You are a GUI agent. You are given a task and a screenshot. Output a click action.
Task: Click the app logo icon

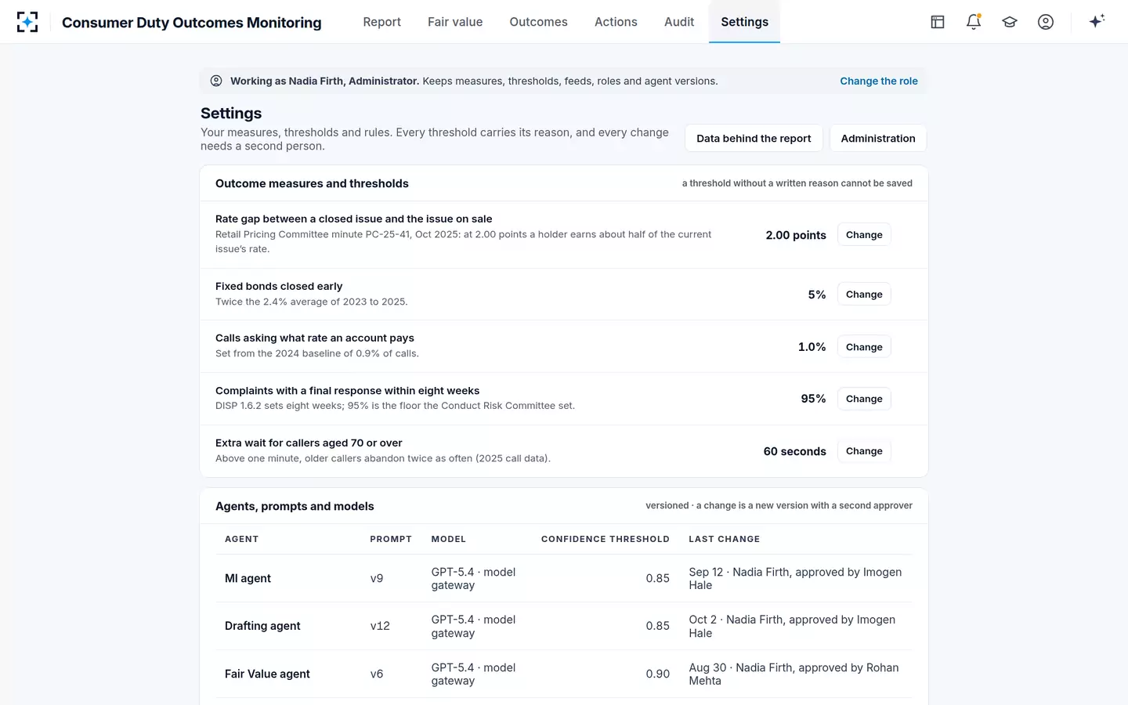pyautogui.click(x=27, y=22)
